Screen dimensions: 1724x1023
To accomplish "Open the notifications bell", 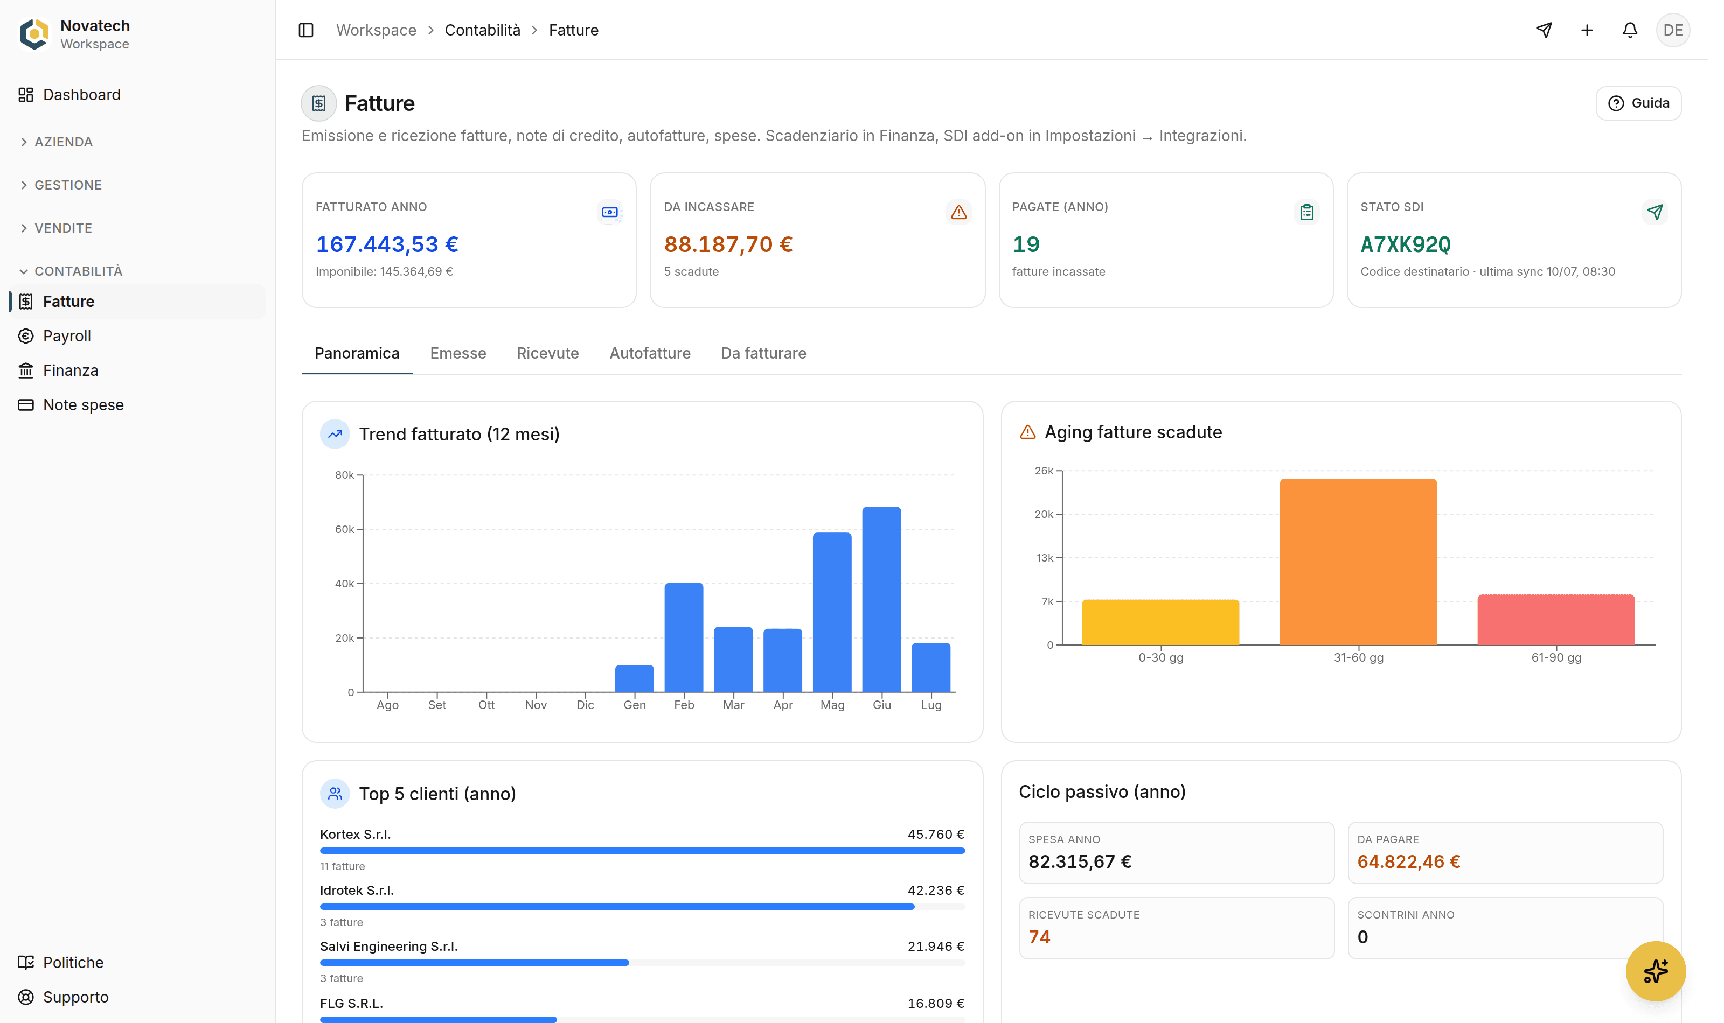I will 1630,30.
